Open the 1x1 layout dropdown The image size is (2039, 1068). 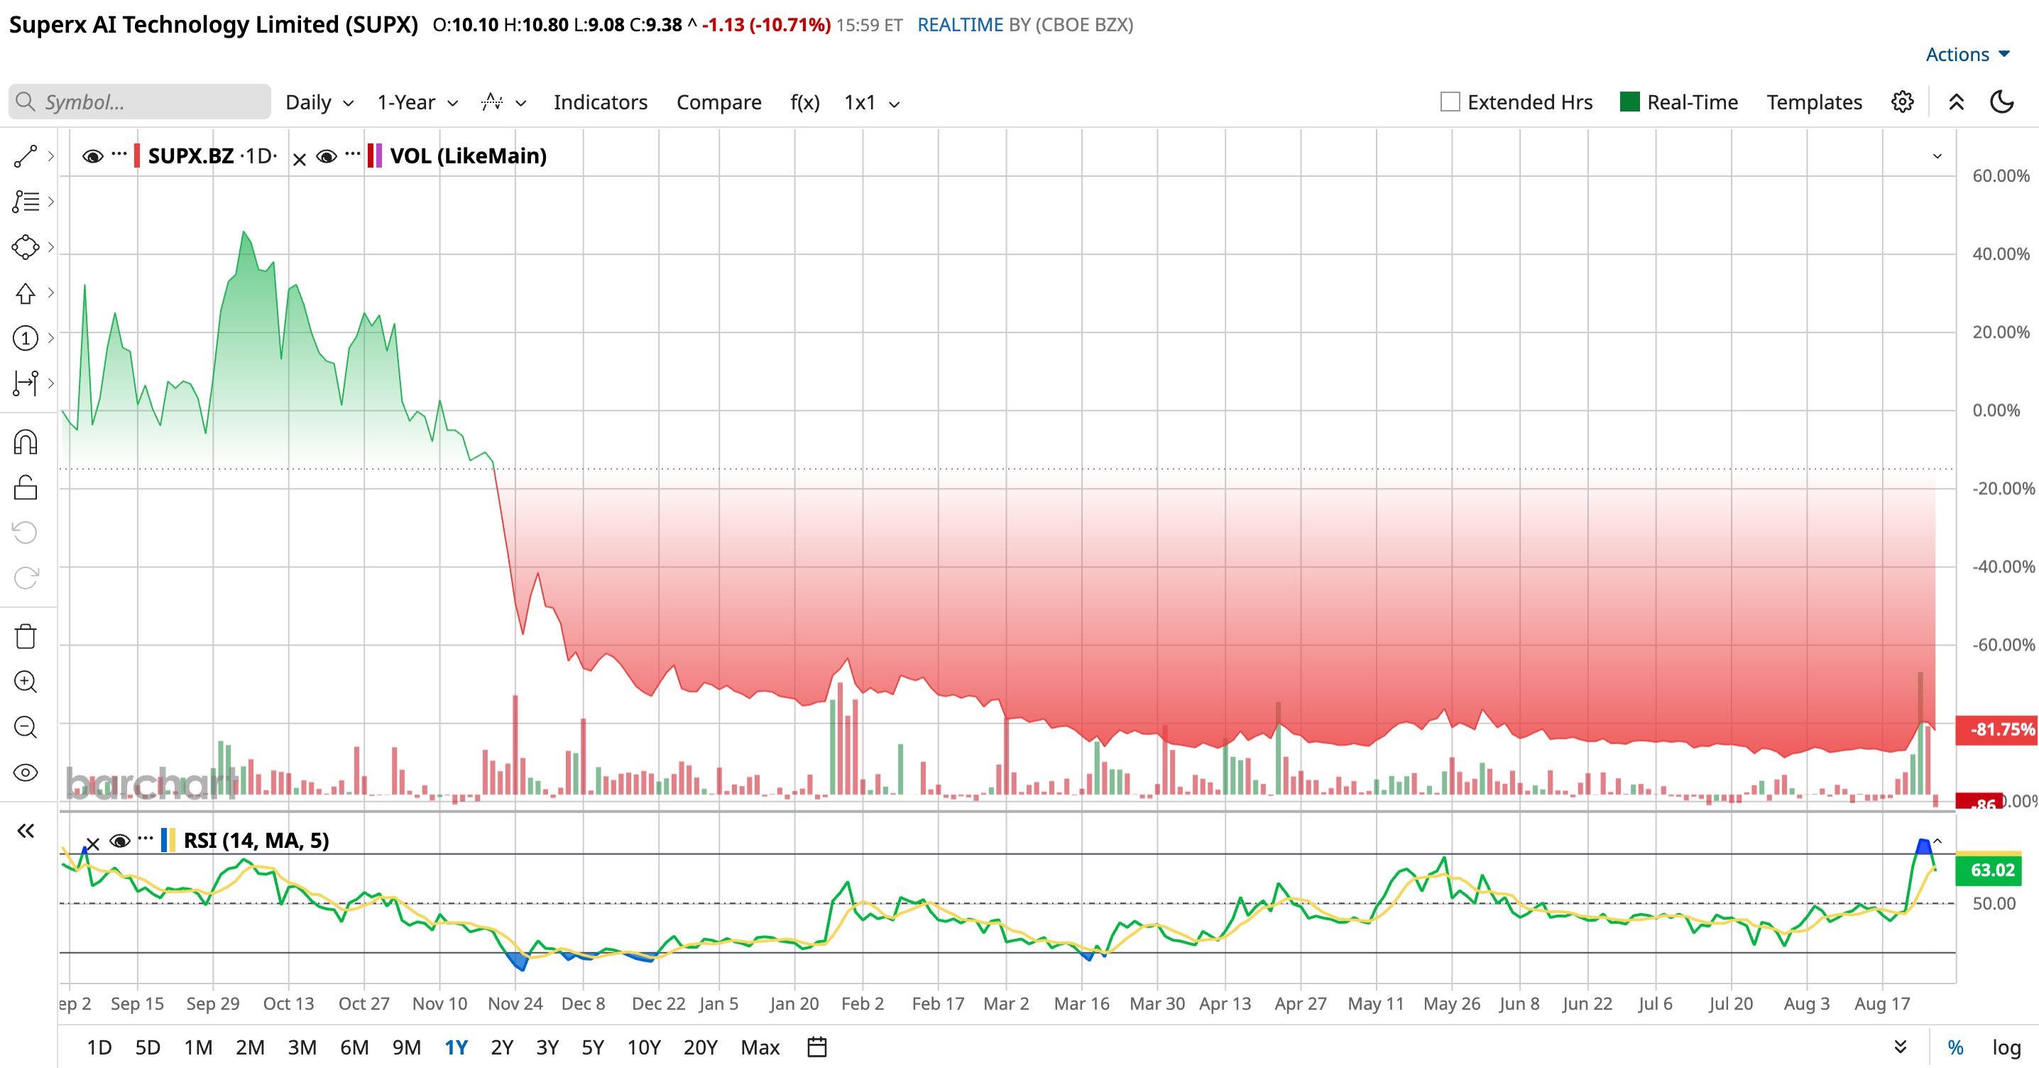pyautogui.click(x=873, y=102)
